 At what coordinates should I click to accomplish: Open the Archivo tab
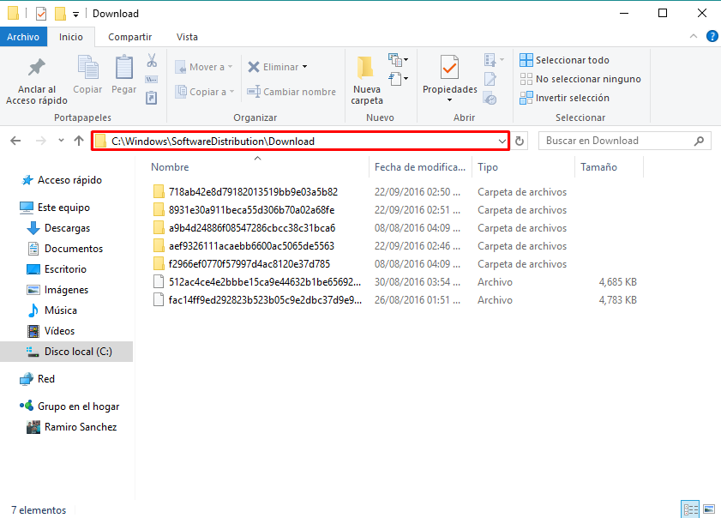point(23,37)
